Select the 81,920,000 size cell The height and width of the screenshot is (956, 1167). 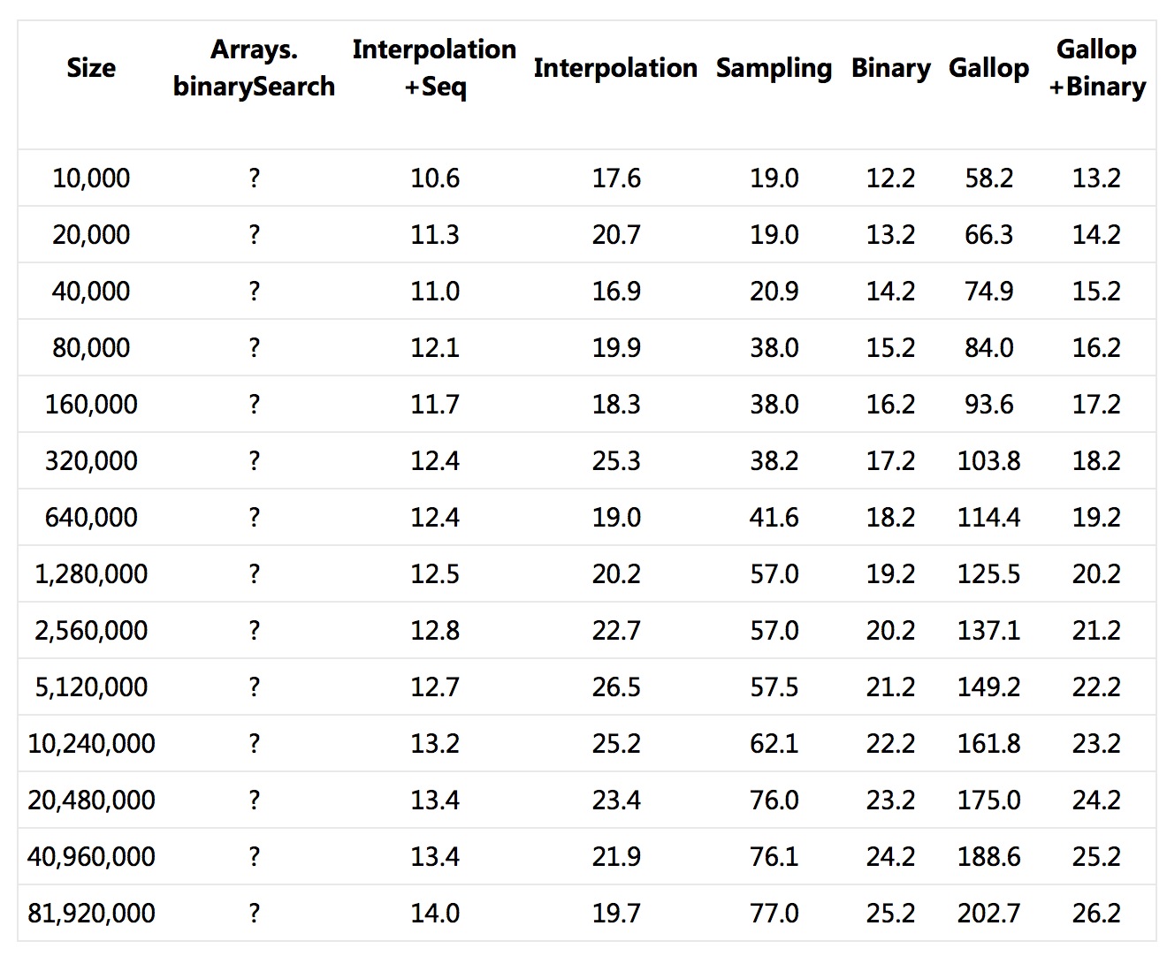click(91, 913)
